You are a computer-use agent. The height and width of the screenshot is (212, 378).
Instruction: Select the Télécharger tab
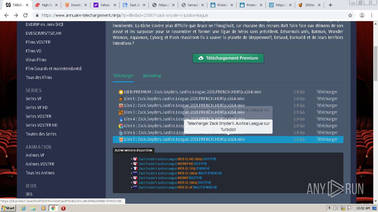tap(123, 76)
